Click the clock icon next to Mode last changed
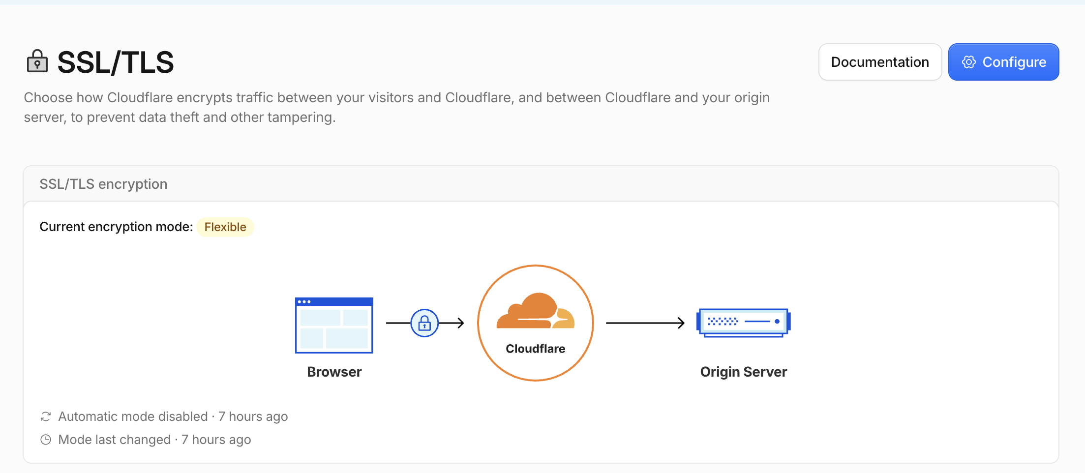This screenshot has height=473, width=1085. click(46, 440)
